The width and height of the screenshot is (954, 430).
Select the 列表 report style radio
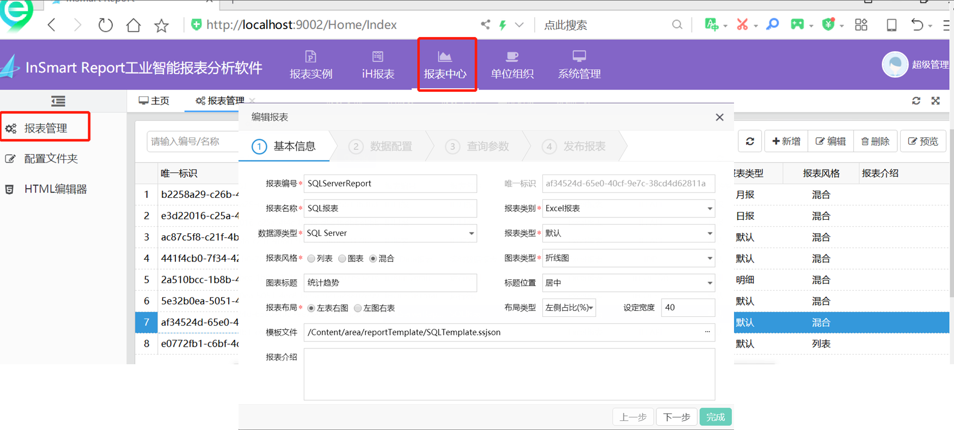pos(311,259)
